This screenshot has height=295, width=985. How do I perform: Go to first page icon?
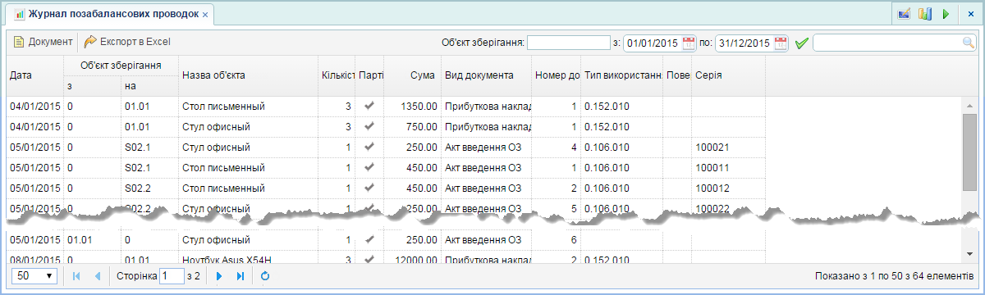[x=76, y=276]
